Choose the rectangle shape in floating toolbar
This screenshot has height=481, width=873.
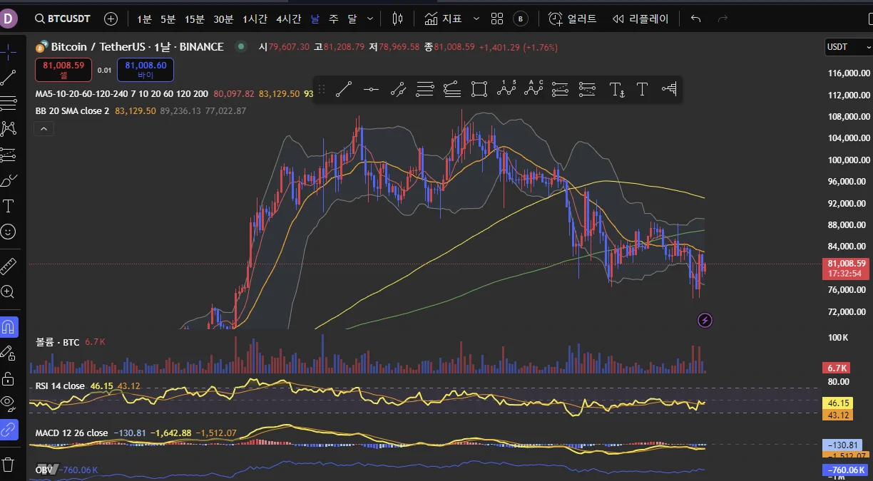point(479,89)
